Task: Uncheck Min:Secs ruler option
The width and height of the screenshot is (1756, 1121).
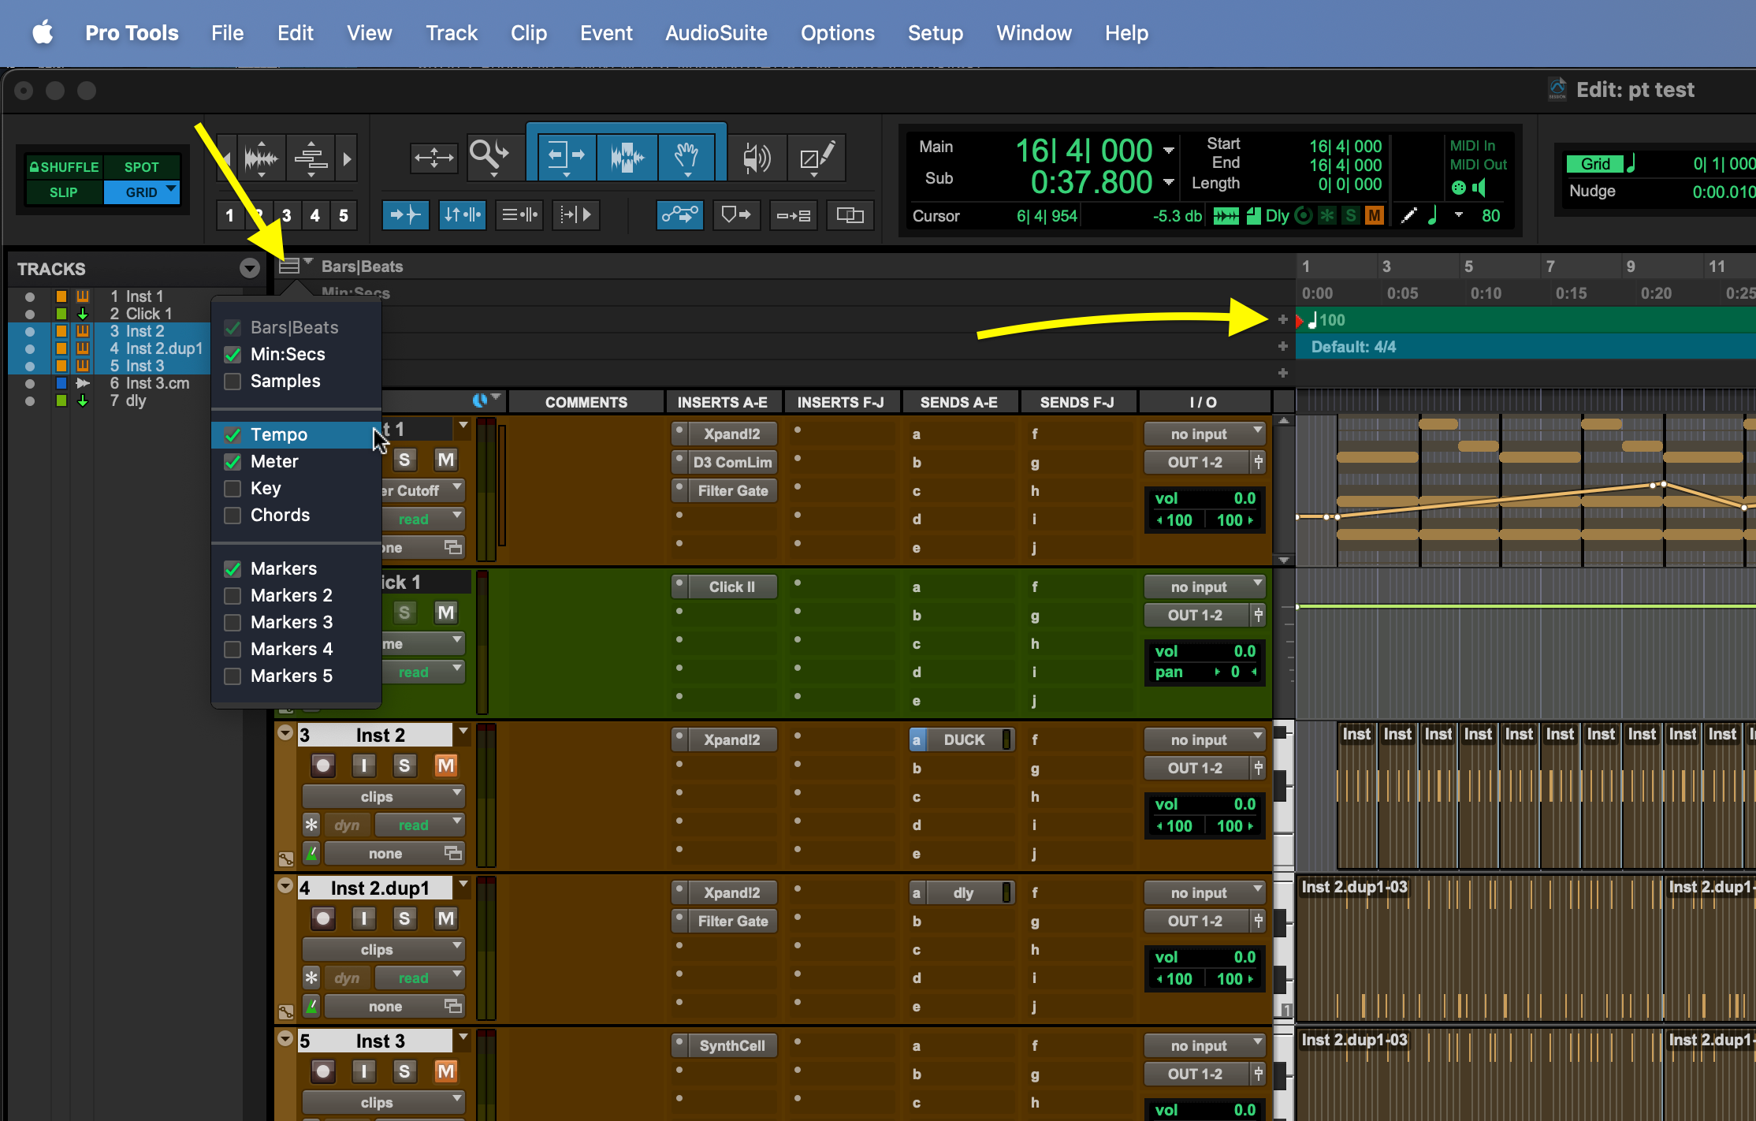Action: [x=233, y=355]
